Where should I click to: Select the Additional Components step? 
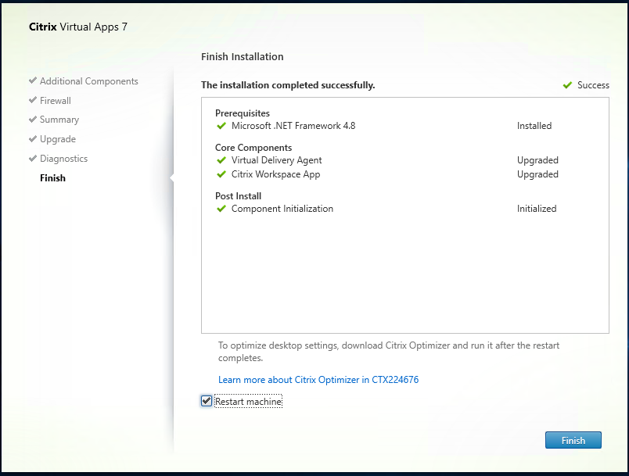click(88, 81)
